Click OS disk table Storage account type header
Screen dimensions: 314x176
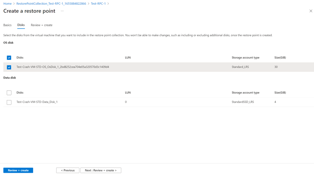(246, 58)
